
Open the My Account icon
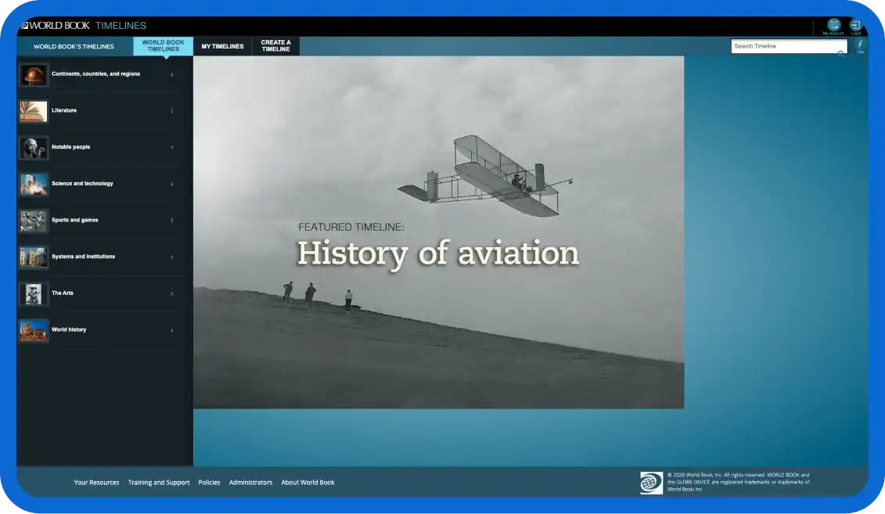(833, 26)
